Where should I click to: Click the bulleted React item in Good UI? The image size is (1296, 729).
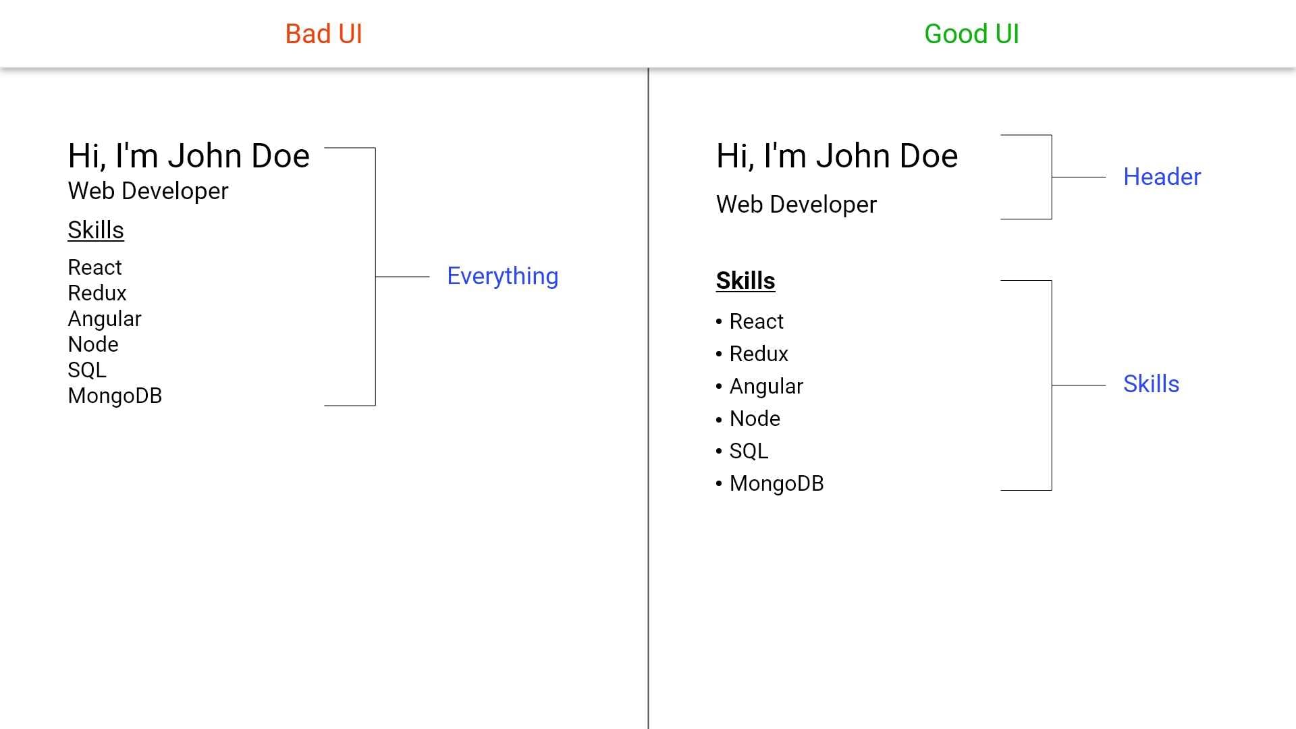point(756,321)
